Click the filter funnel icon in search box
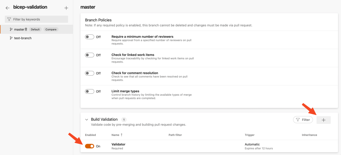341x155 pixels. [x=9, y=19]
